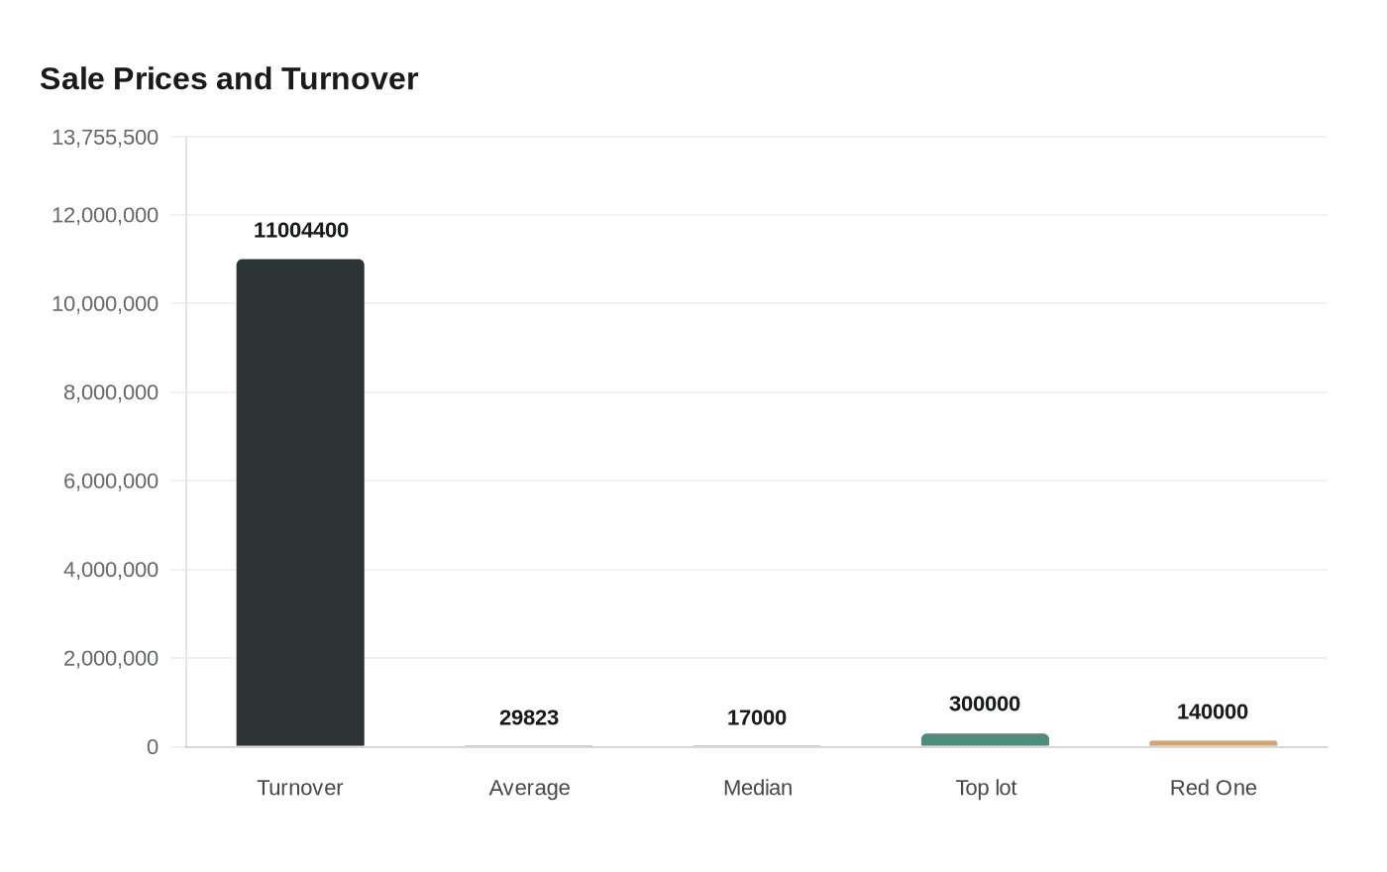1387x872 pixels.
Task: Click the data label 140000
Action: pyautogui.click(x=1213, y=711)
